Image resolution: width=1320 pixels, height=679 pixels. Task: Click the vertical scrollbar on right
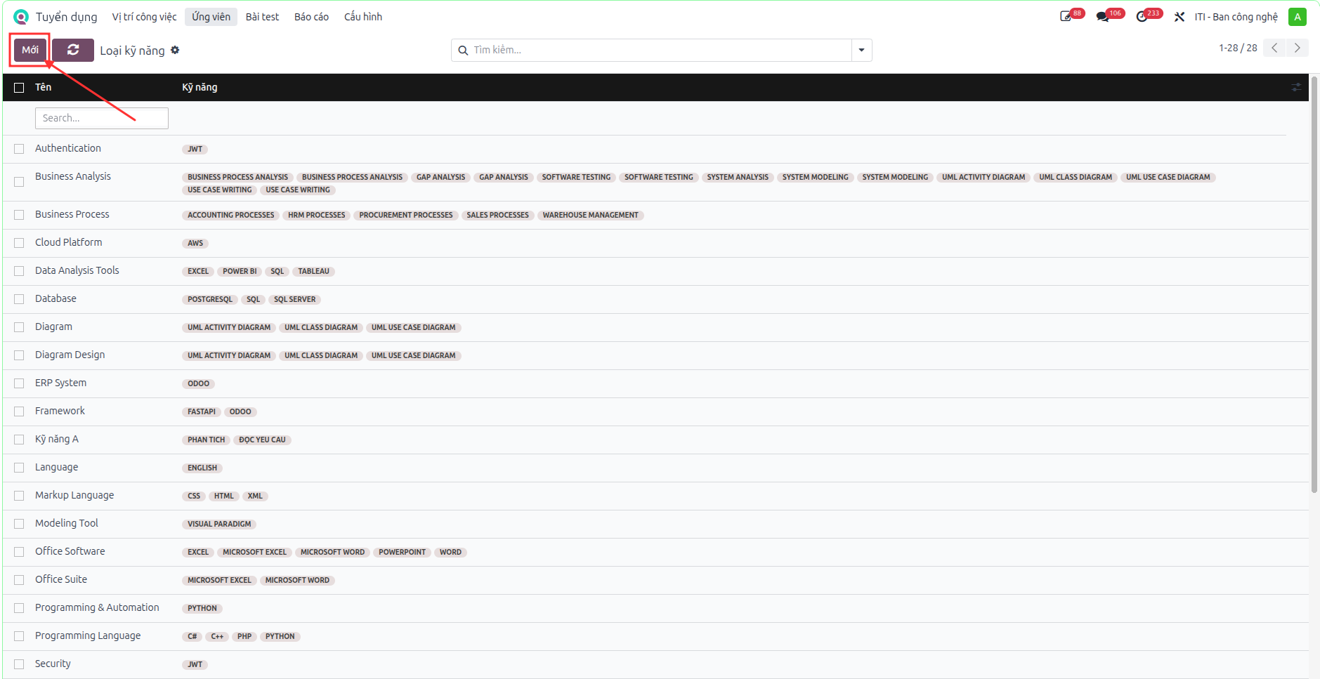[x=1314, y=284]
